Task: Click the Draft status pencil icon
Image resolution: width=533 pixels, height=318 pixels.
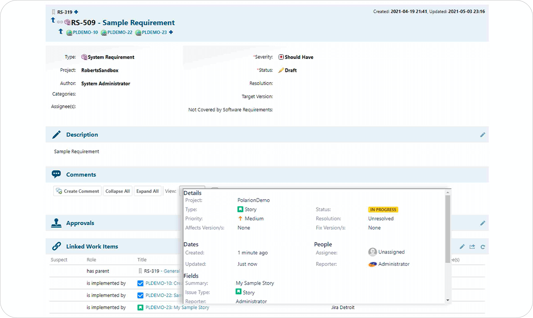Action: pos(281,70)
